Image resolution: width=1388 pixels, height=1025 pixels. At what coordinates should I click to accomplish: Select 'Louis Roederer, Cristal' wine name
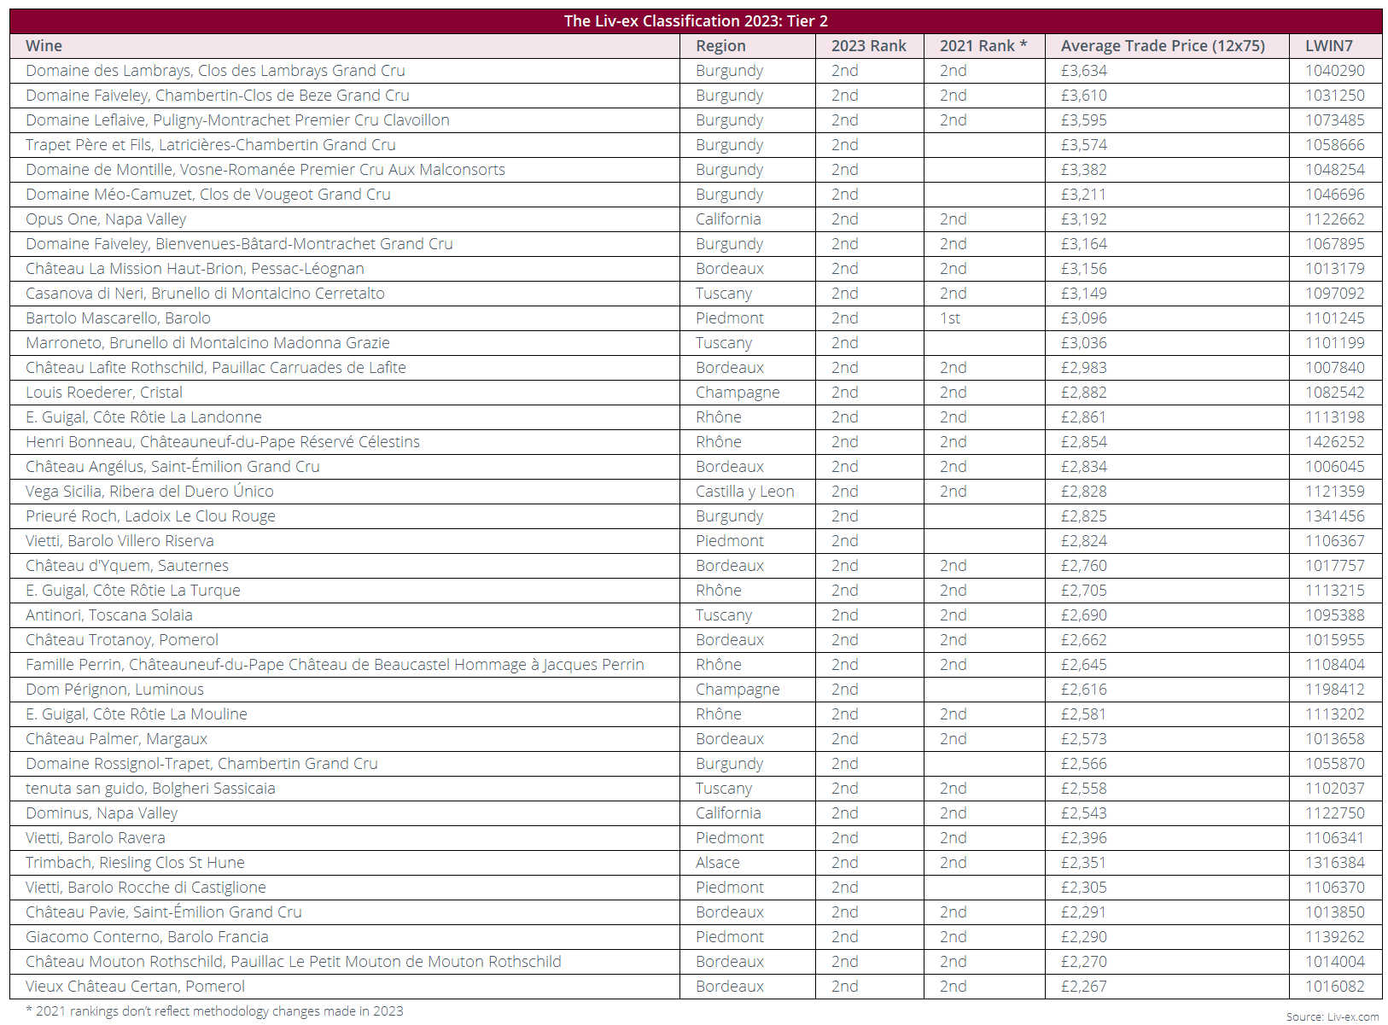(x=104, y=393)
